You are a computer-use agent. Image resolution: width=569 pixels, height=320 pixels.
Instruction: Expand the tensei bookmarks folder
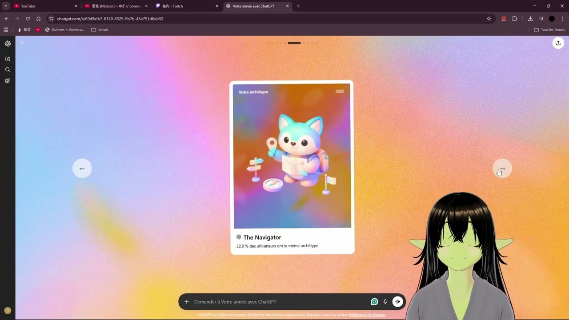(x=100, y=30)
